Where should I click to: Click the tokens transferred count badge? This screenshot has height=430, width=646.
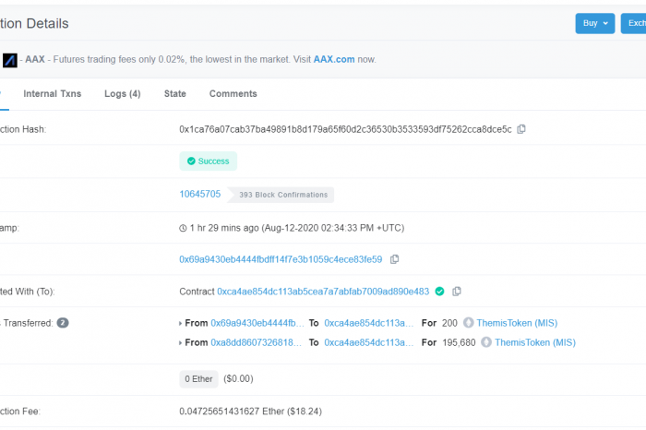click(x=63, y=323)
